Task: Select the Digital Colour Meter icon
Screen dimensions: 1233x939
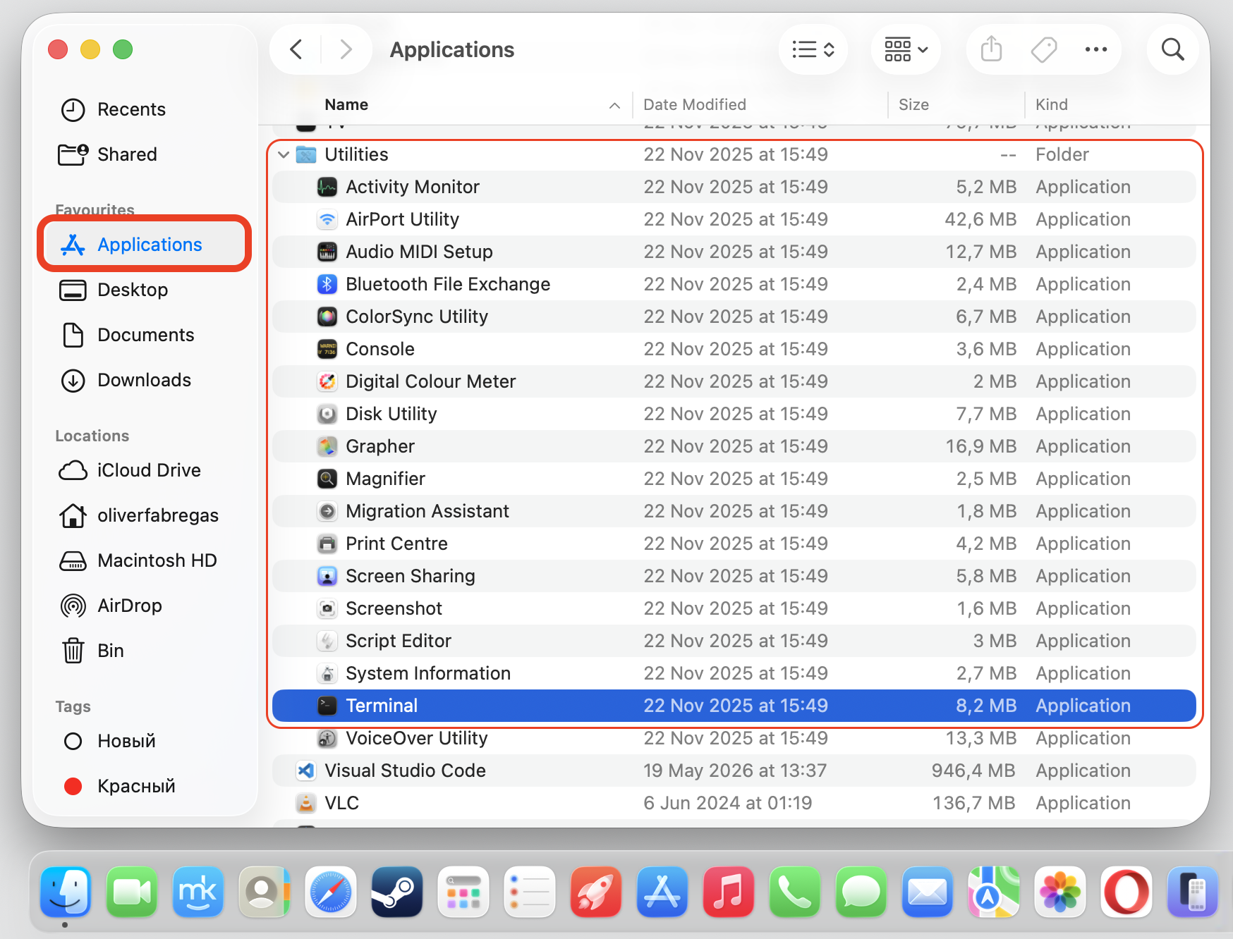Action: click(327, 381)
